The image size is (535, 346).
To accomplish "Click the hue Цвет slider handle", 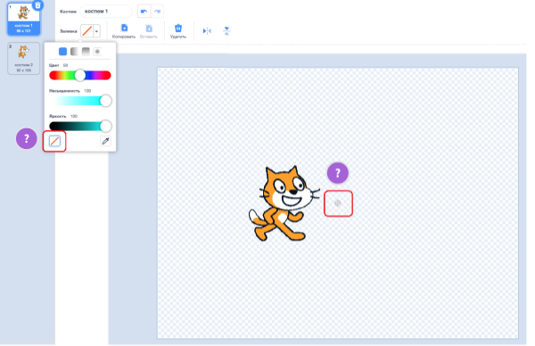I will tap(80, 76).
